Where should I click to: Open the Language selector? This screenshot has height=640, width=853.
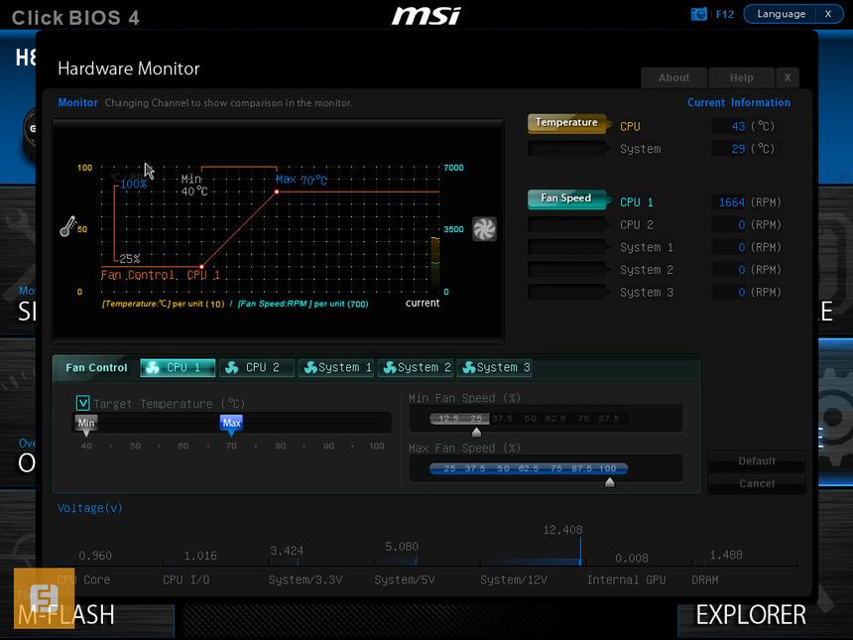783,14
